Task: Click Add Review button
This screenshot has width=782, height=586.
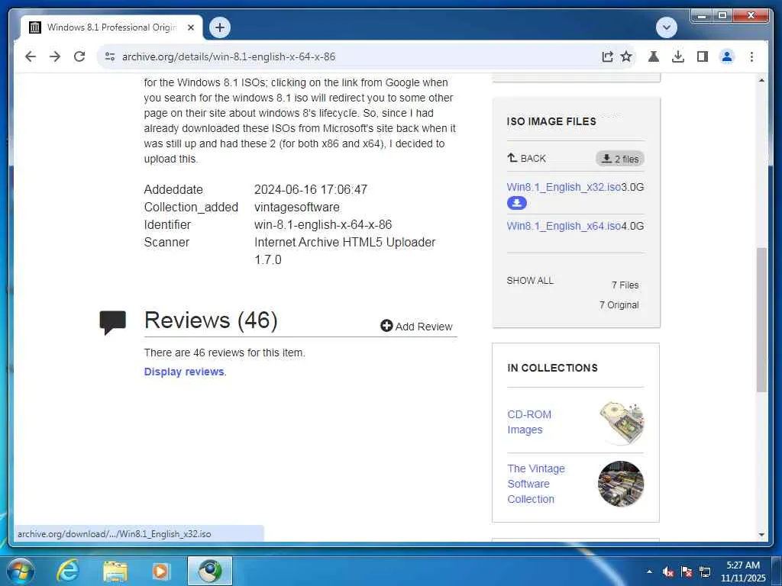Action: pyautogui.click(x=416, y=327)
